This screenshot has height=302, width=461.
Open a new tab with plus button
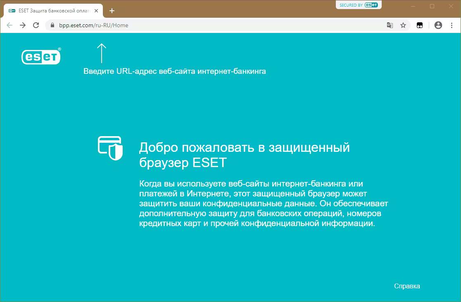coord(112,11)
